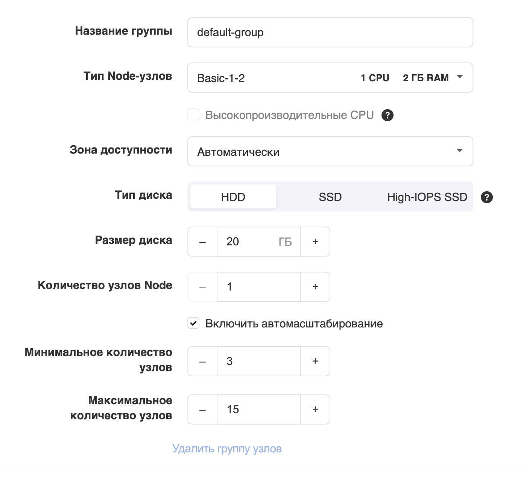The height and width of the screenshot is (484, 532).
Task: Decrease minimum node count with minus
Action: [x=202, y=361]
